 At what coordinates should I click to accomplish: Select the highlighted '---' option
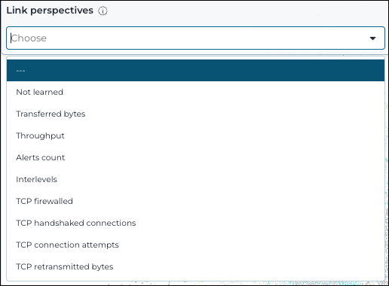pos(195,71)
